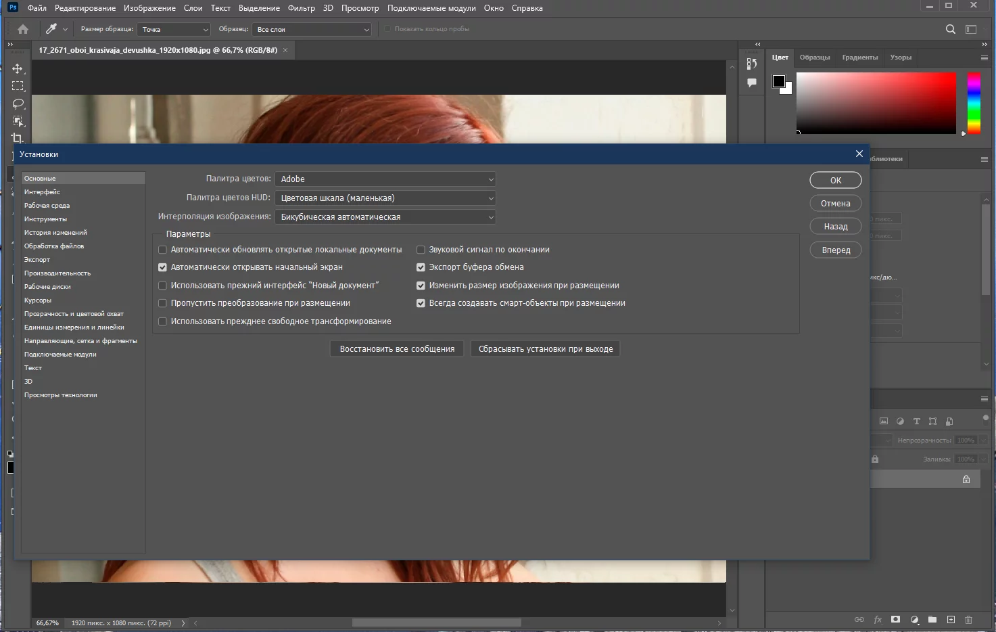Select the Move tool in the toolbar
The height and width of the screenshot is (632, 996).
tap(18, 68)
